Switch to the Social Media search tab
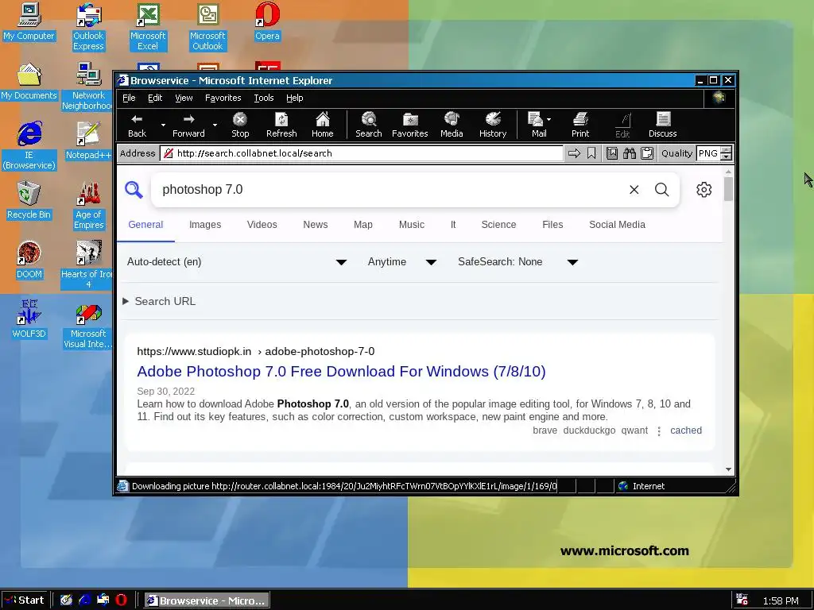This screenshot has width=814, height=610. point(617,225)
